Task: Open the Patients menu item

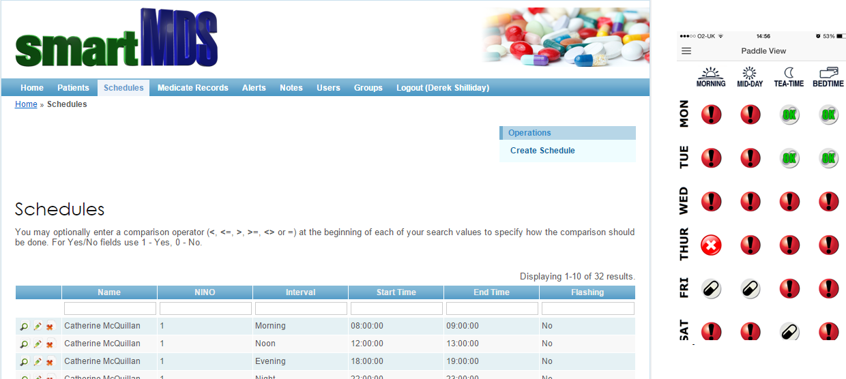Action: click(73, 88)
